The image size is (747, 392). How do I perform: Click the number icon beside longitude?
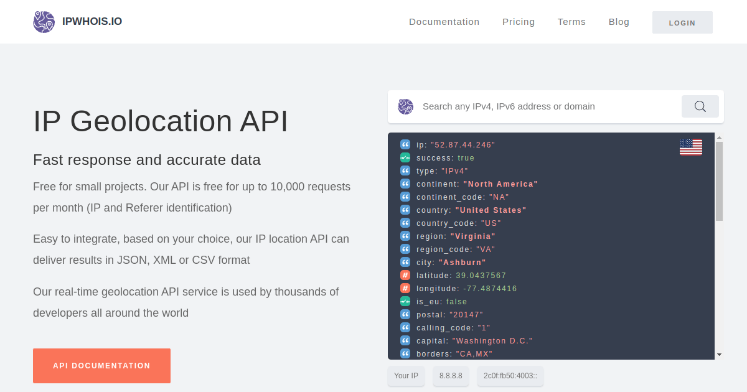(405, 288)
